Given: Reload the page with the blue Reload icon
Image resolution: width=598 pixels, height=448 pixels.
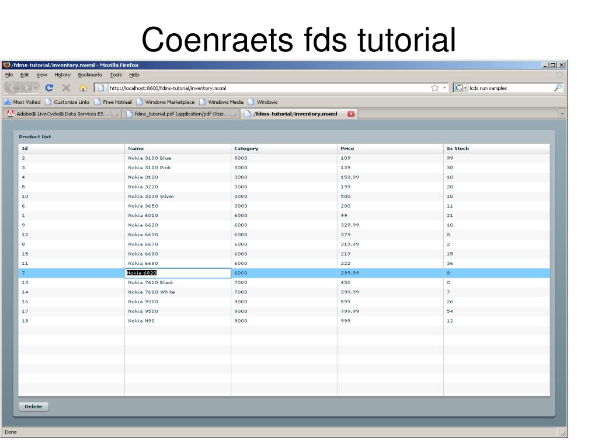Looking at the screenshot, I should pos(49,88).
